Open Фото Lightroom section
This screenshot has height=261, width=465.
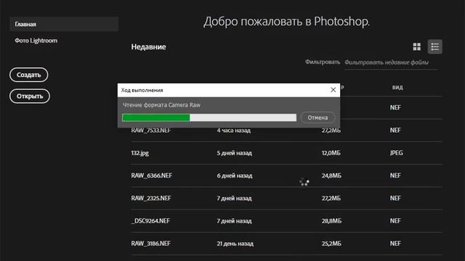(36, 41)
